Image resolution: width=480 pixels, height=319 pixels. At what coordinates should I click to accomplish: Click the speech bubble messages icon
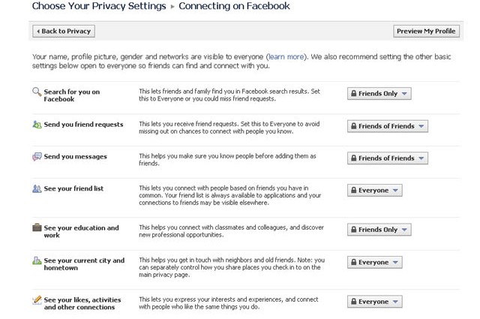pos(37,157)
